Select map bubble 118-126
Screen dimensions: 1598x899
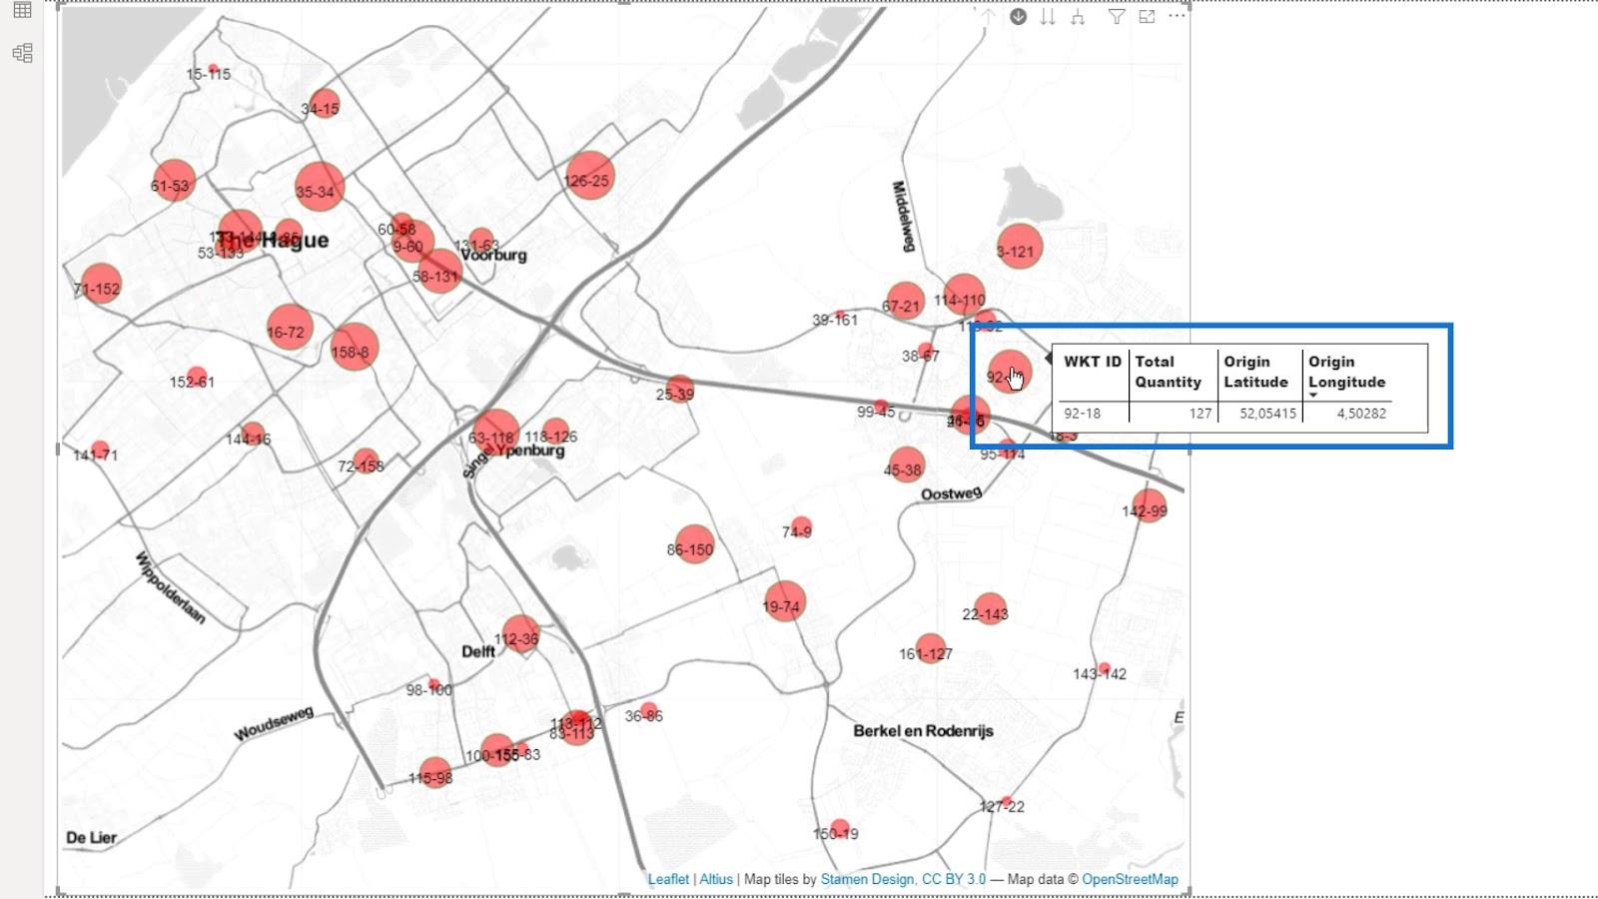tap(555, 433)
